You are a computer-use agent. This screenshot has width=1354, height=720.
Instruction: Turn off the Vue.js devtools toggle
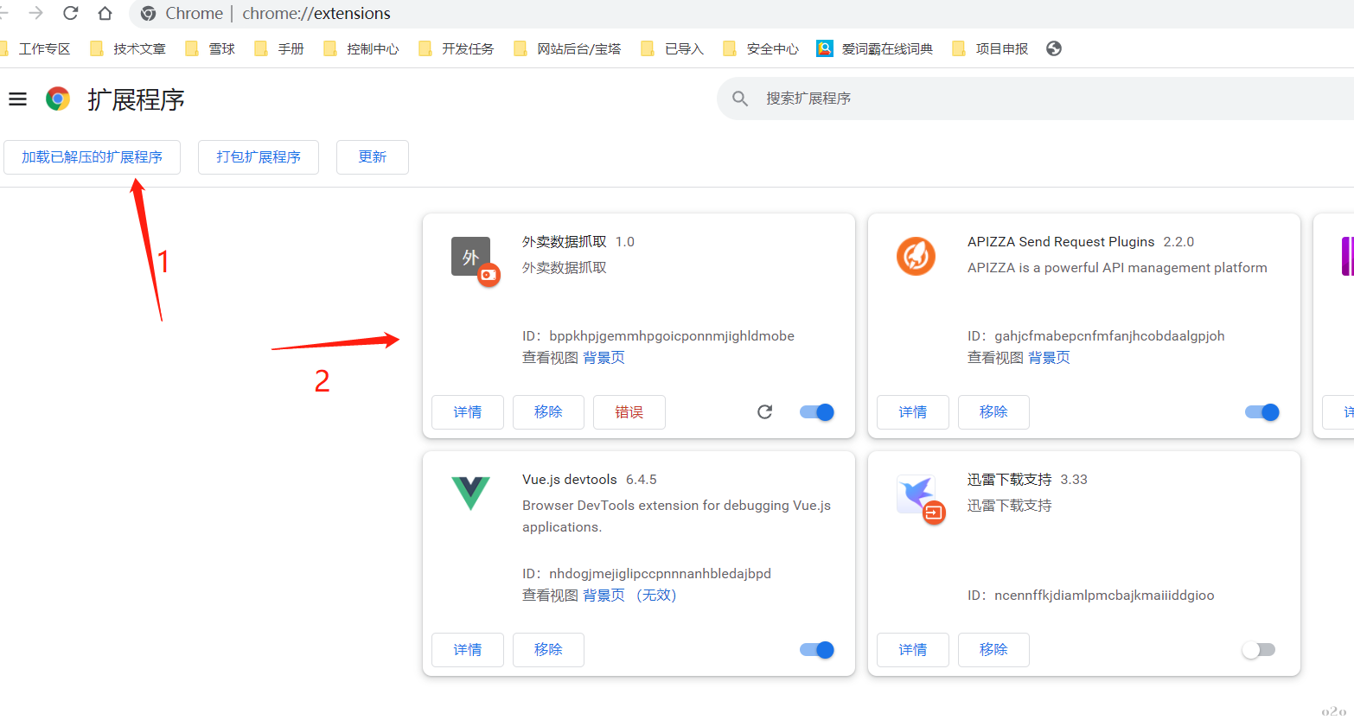(x=817, y=650)
